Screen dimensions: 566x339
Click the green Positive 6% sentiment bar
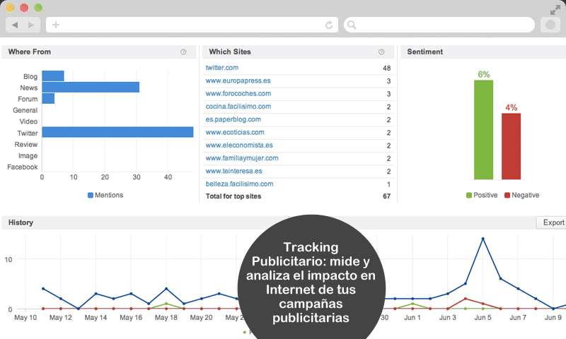483,129
